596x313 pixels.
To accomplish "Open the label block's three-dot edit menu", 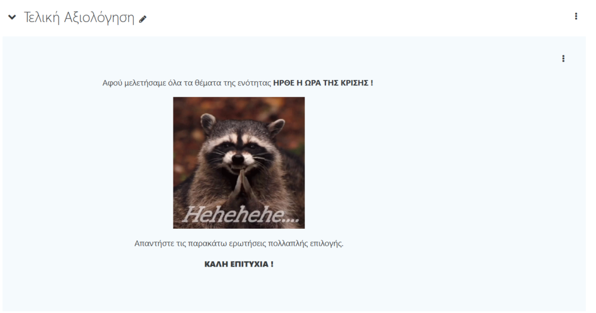I will click(x=563, y=59).
